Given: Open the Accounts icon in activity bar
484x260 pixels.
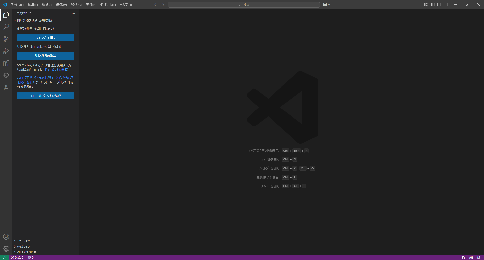Looking at the screenshot, I should pyautogui.click(x=6, y=237).
